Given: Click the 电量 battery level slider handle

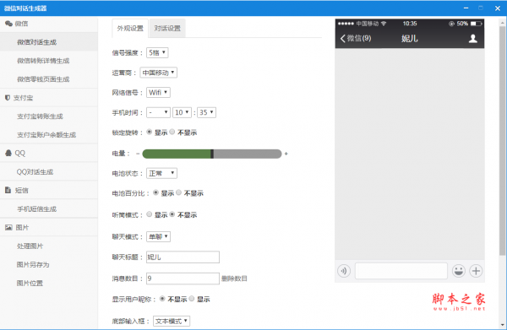Looking at the screenshot, I should coord(212,154).
